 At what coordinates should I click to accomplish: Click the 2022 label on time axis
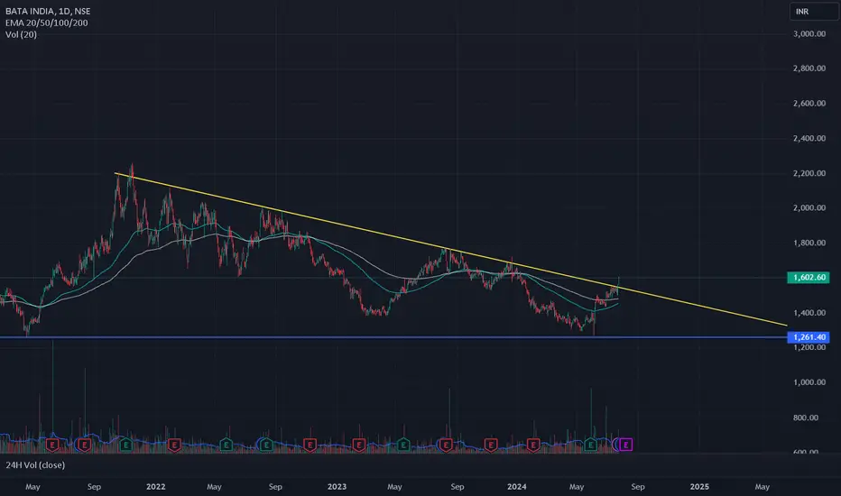point(155,487)
